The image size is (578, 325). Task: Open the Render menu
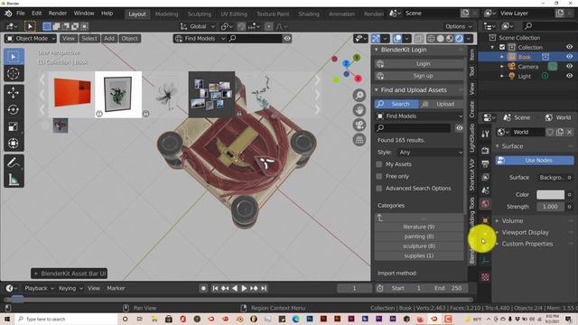[x=58, y=14]
